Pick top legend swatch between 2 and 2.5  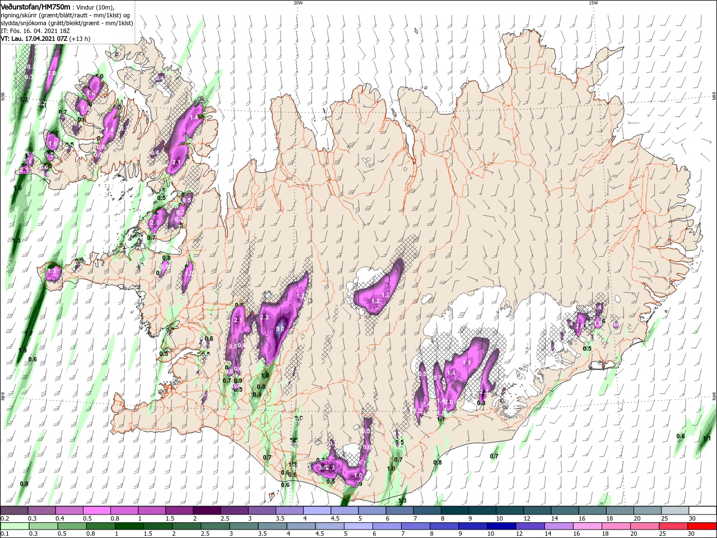[207, 510]
